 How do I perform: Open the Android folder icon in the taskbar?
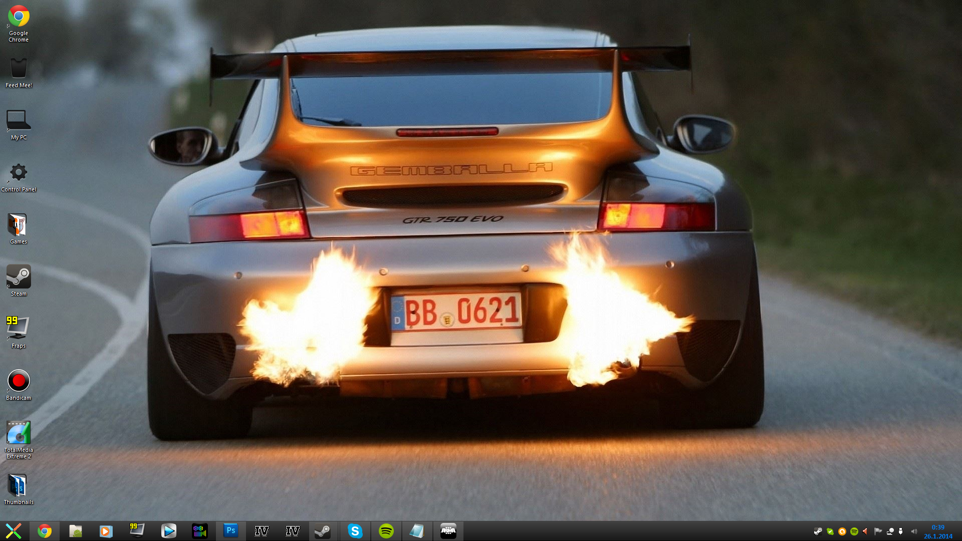coord(76,531)
